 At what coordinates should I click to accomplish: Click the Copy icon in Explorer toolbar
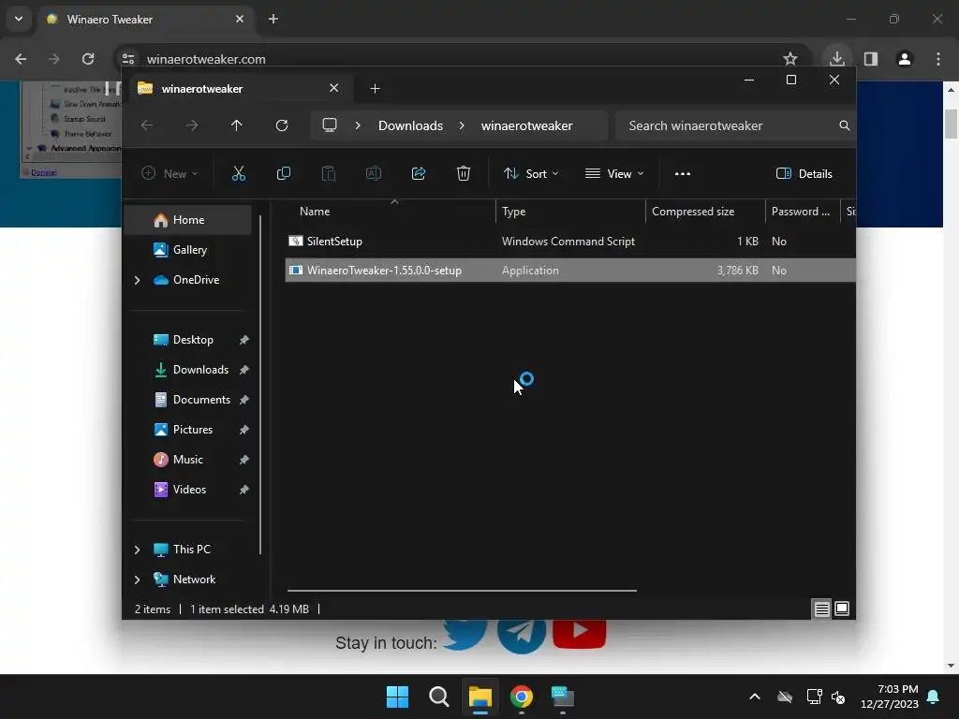tap(283, 173)
